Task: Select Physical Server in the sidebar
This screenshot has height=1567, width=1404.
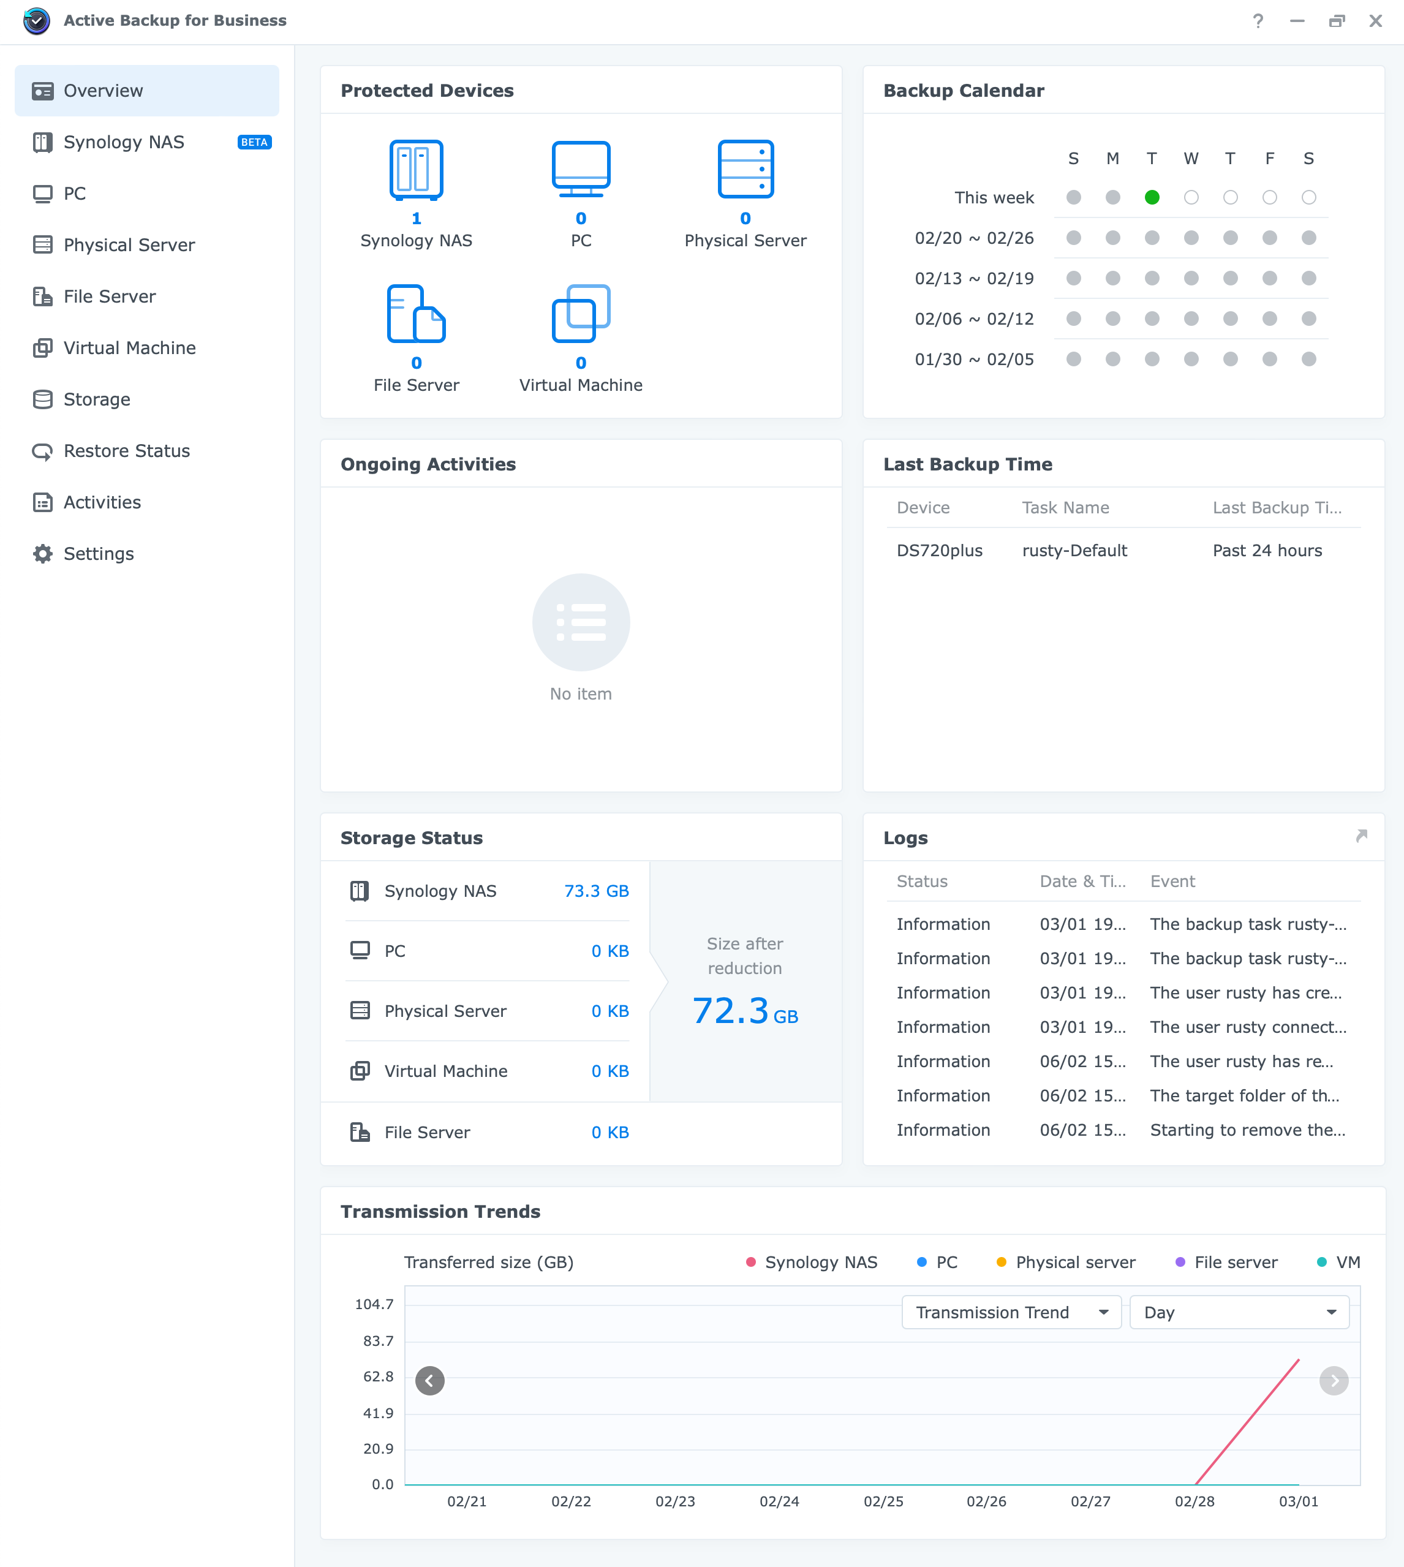Action: click(146, 246)
